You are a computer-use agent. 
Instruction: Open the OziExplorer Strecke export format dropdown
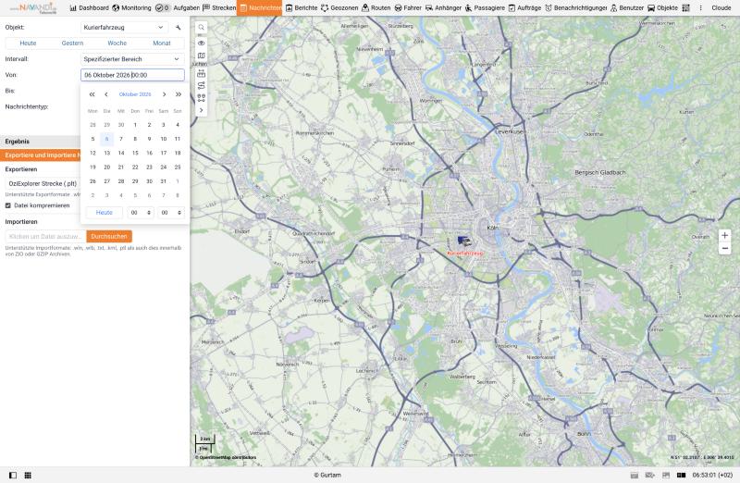[x=43, y=183]
